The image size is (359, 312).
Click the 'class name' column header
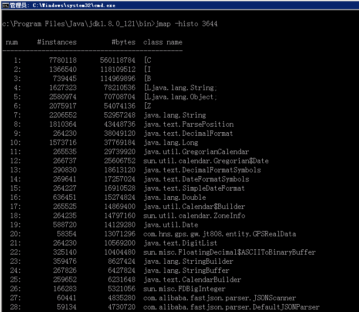pos(163,42)
